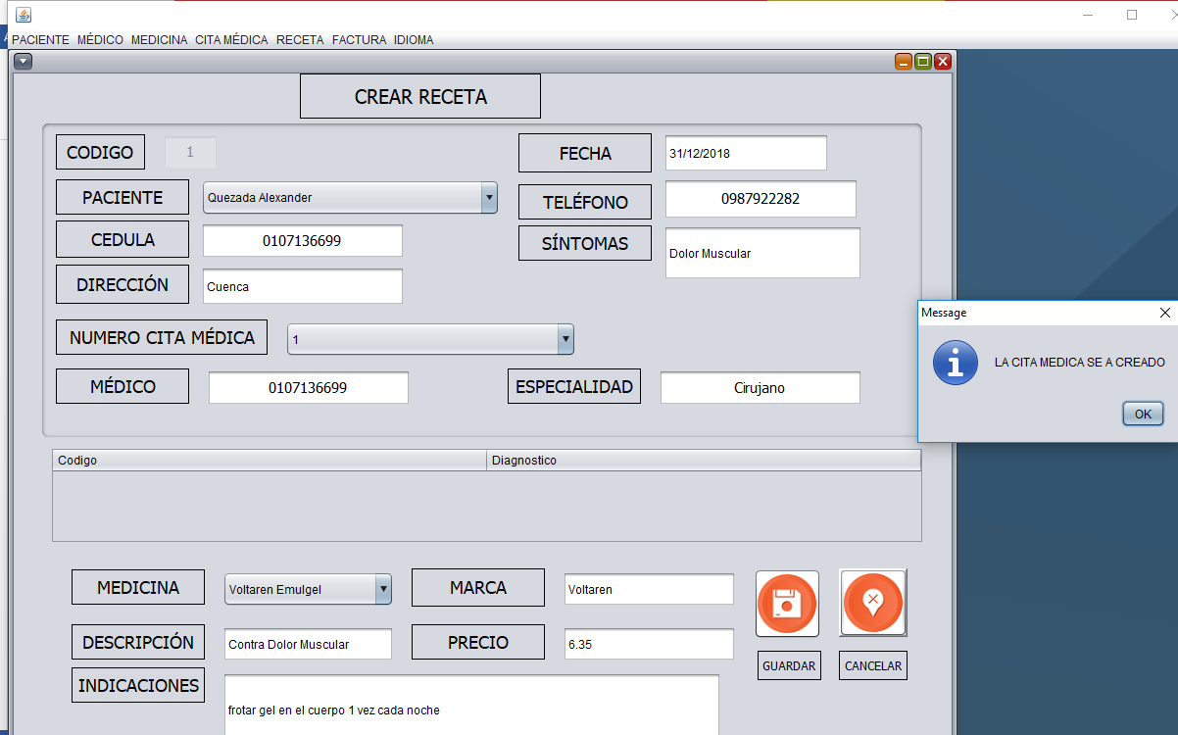
Task: Click the médico field value
Action: point(309,387)
